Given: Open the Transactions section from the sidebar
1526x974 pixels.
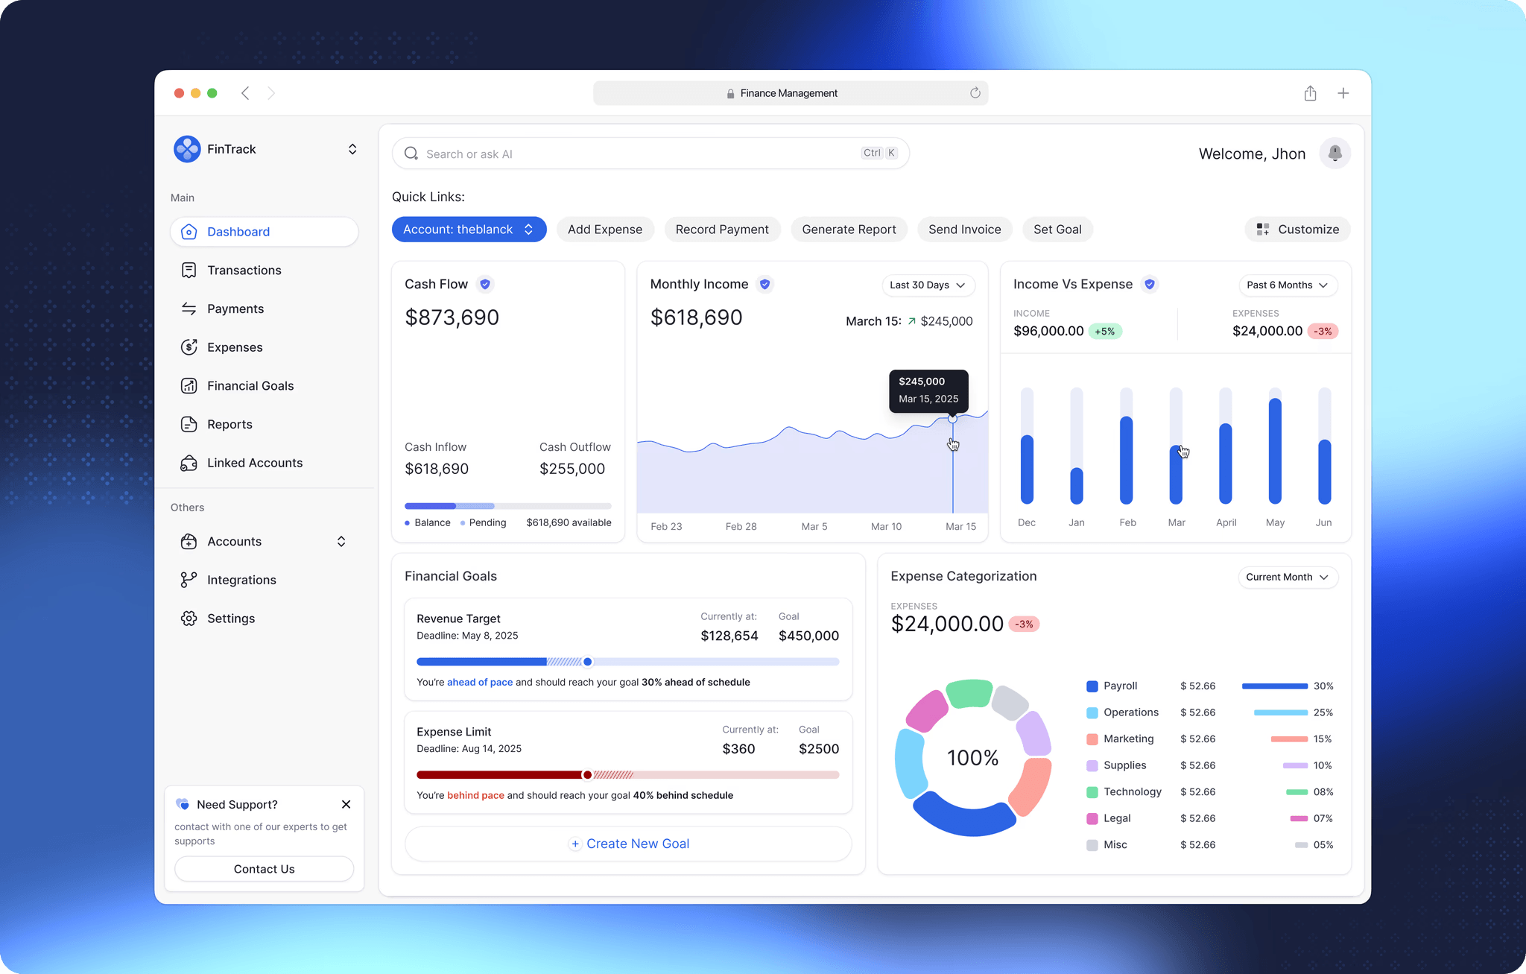Looking at the screenshot, I should [x=244, y=270].
